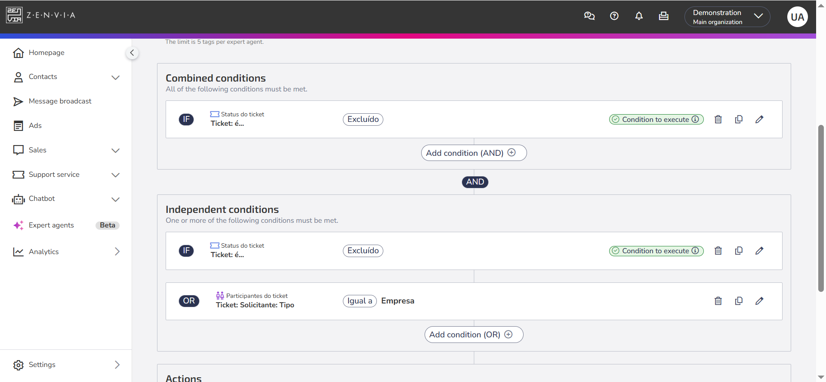Open Ads section

(x=35, y=125)
